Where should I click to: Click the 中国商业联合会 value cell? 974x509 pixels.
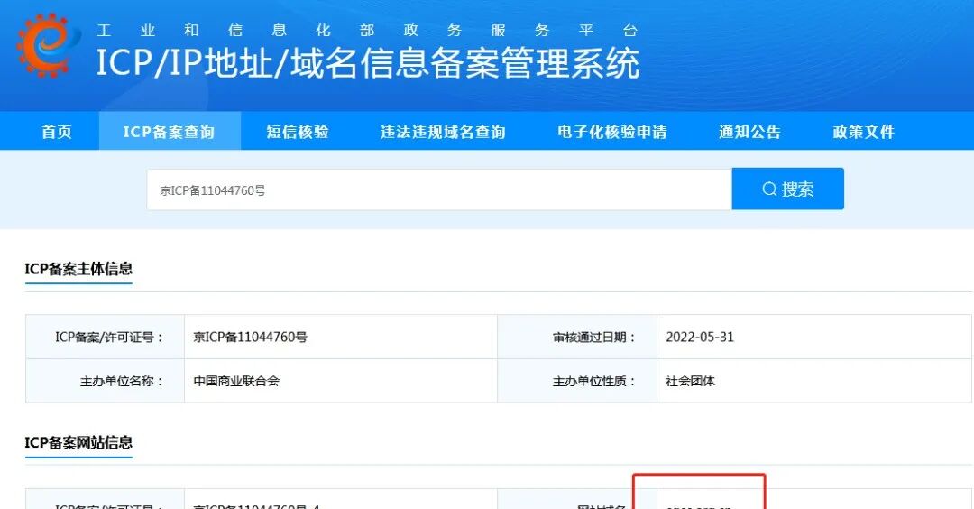coord(341,381)
